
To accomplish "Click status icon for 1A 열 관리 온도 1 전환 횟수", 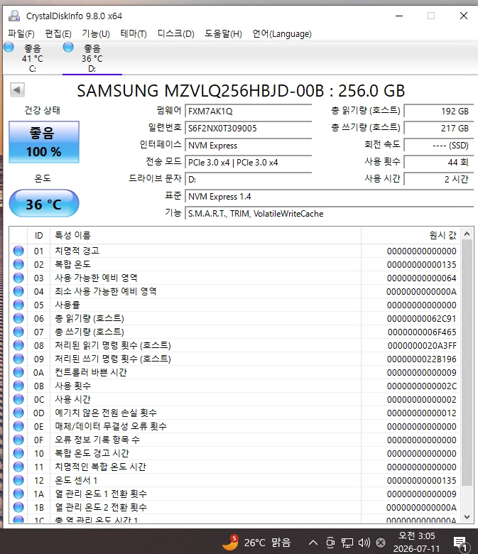I will coord(18,494).
